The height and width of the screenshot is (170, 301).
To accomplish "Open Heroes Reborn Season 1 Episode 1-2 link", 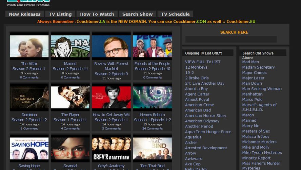I will coord(153,117).
